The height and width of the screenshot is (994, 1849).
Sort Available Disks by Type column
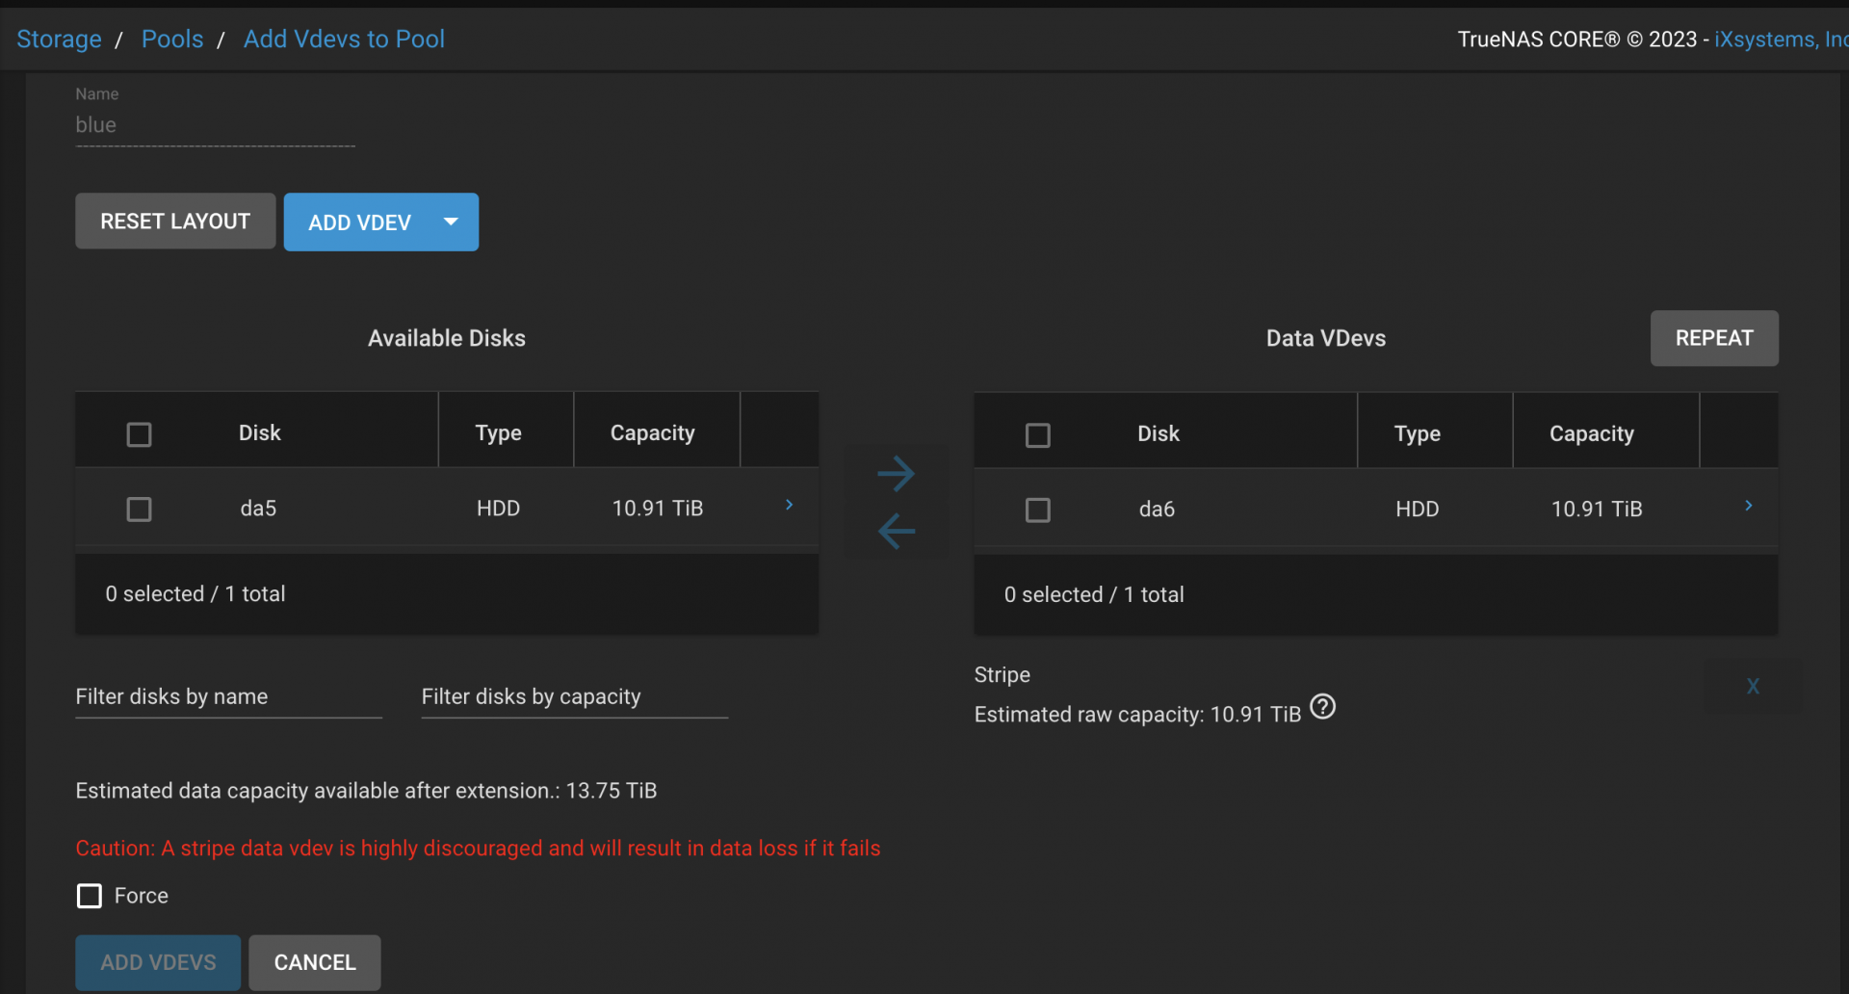point(499,433)
